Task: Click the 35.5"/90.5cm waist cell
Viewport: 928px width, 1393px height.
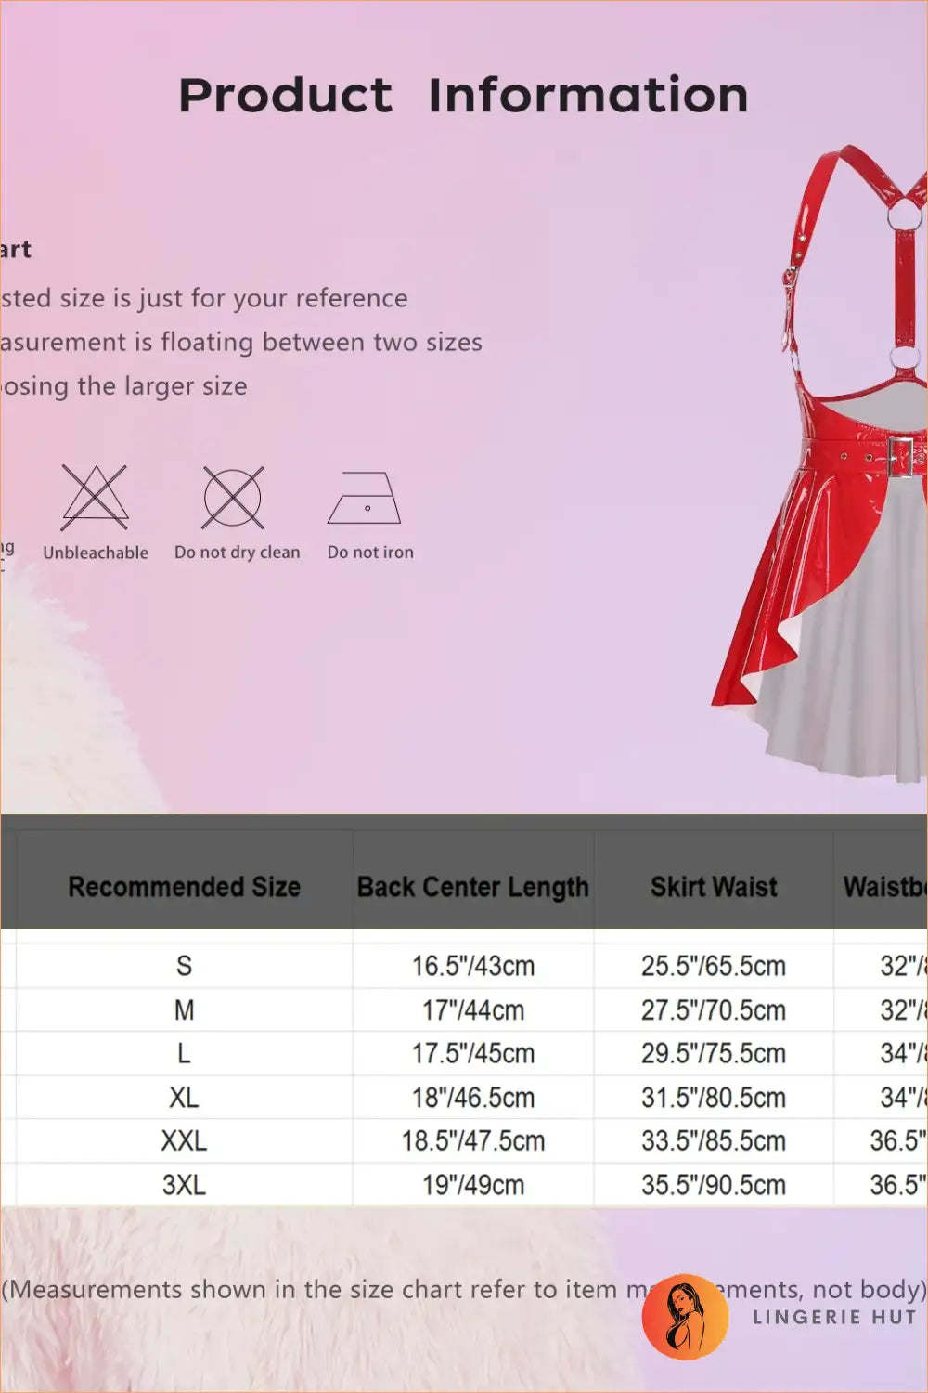Action: click(714, 1185)
